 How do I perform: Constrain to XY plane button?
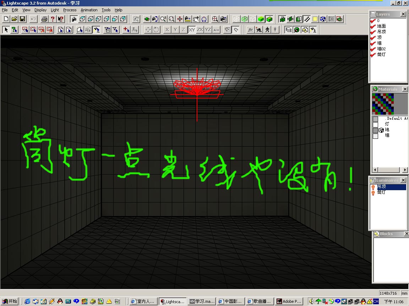tap(192, 30)
